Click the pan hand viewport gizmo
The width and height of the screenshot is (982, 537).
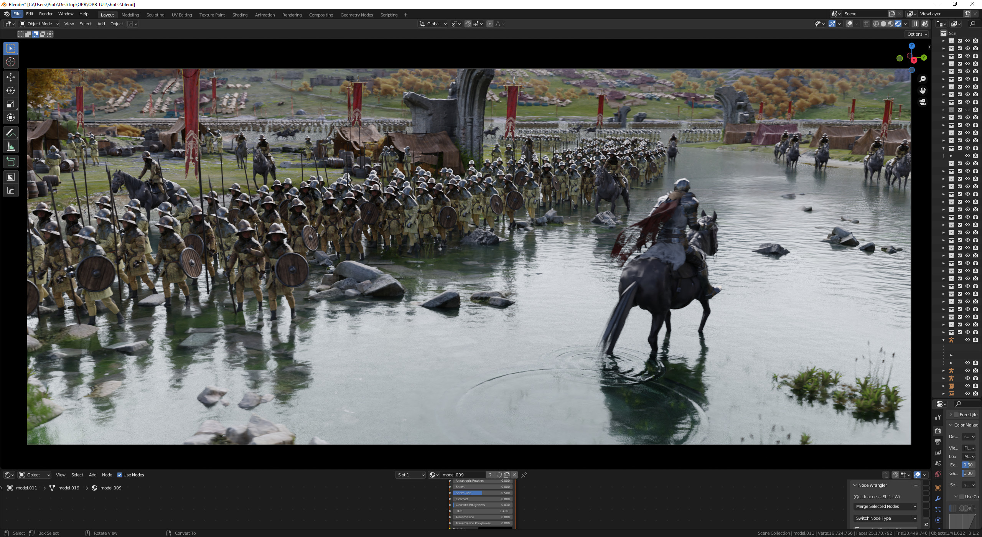[923, 91]
